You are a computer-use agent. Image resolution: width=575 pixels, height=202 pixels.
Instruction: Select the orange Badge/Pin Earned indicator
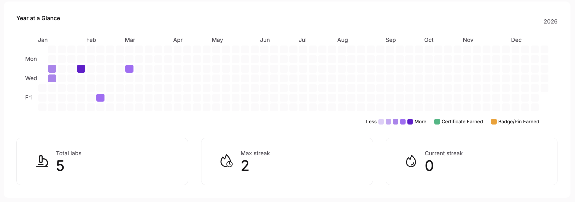(494, 122)
